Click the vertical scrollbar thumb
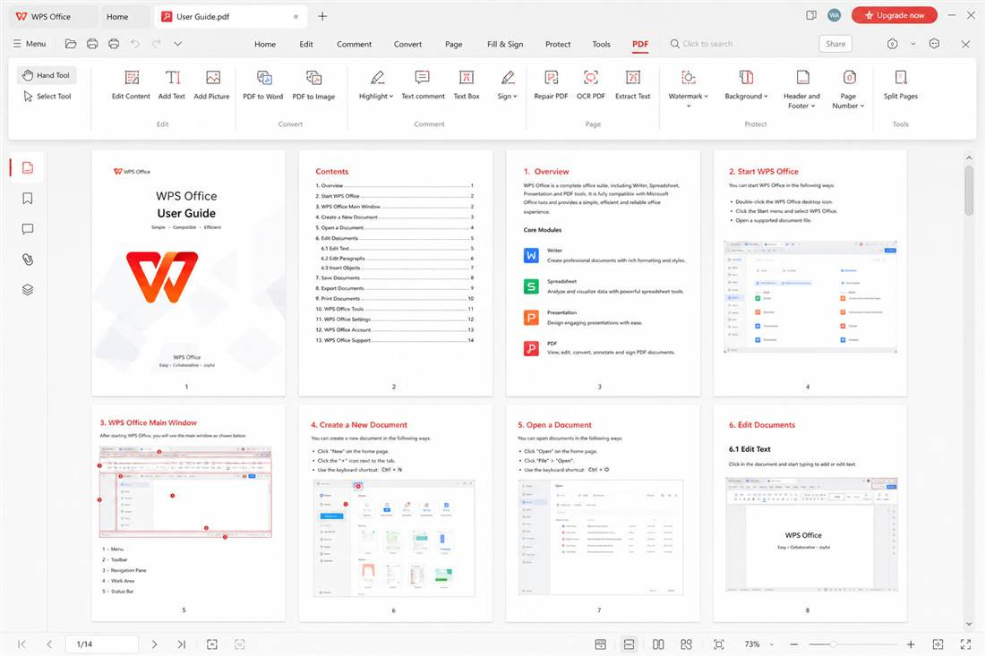 pos(969,191)
